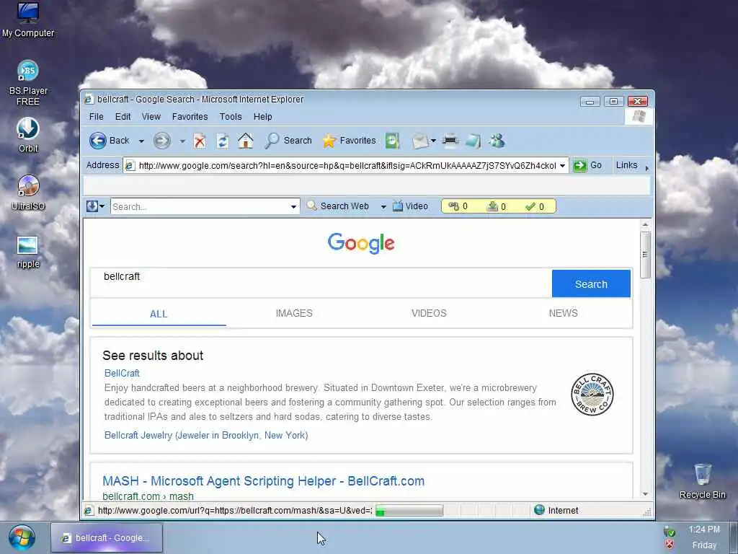
Task: Open the My Computer desktop icon
Action: coord(28,19)
